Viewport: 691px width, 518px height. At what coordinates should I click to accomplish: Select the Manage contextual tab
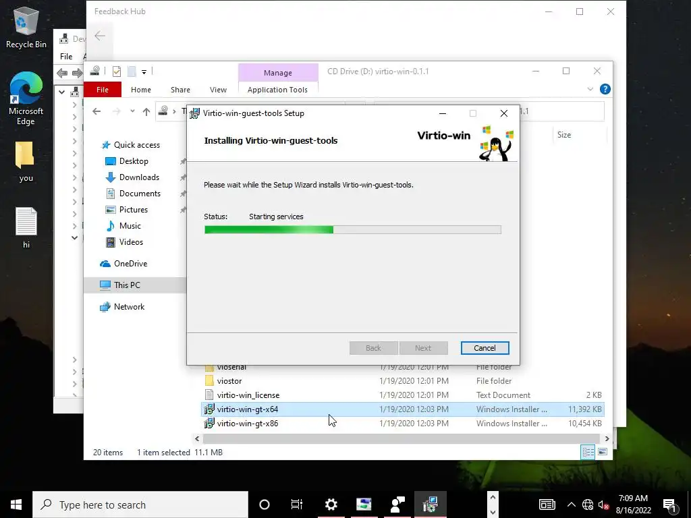[277, 73]
